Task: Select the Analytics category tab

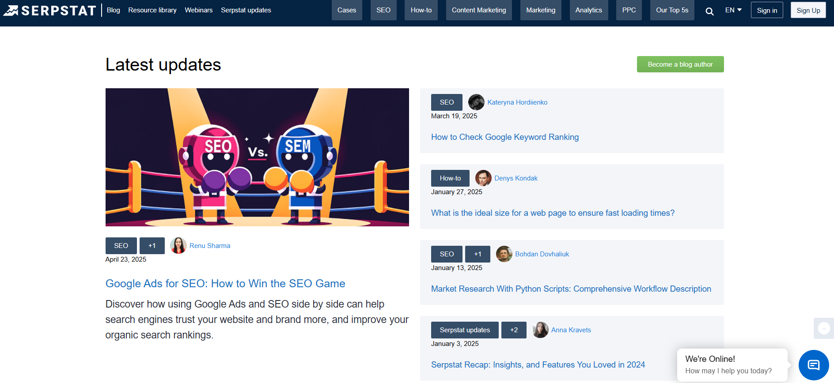Action: coord(589,10)
